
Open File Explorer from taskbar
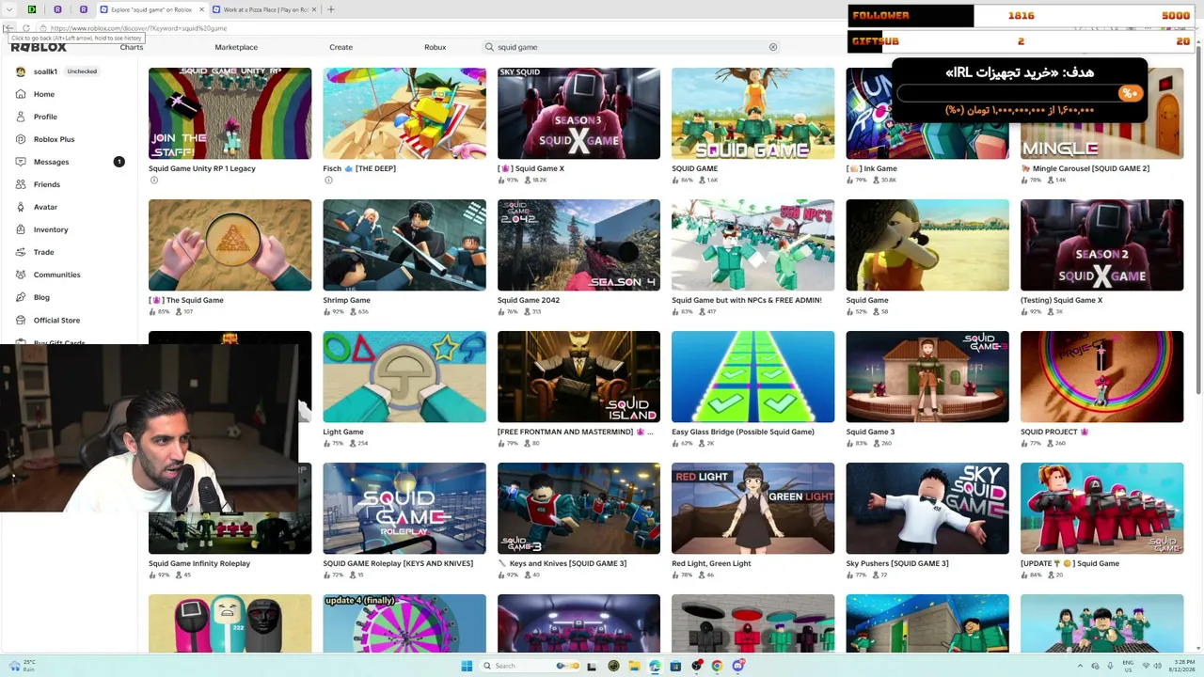634,666
